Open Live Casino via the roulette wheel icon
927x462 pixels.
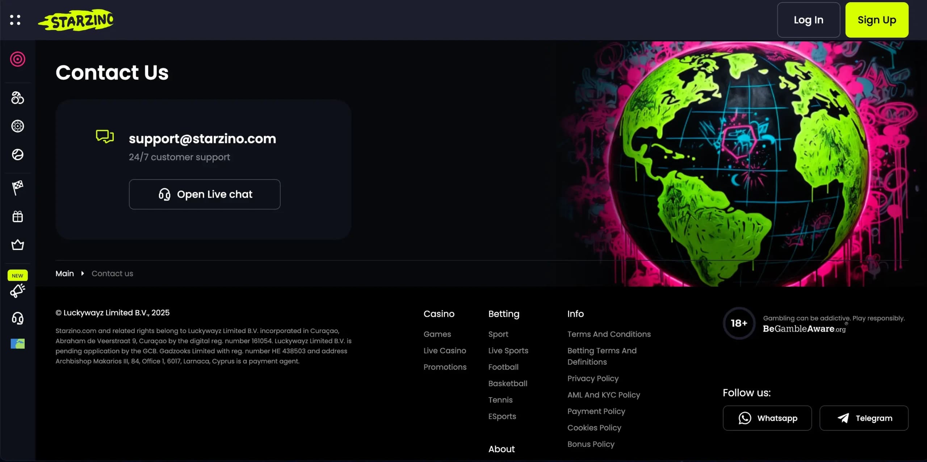(17, 126)
